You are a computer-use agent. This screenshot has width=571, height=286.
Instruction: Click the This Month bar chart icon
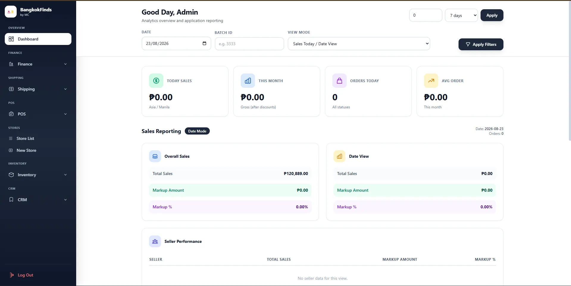pyautogui.click(x=248, y=81)
